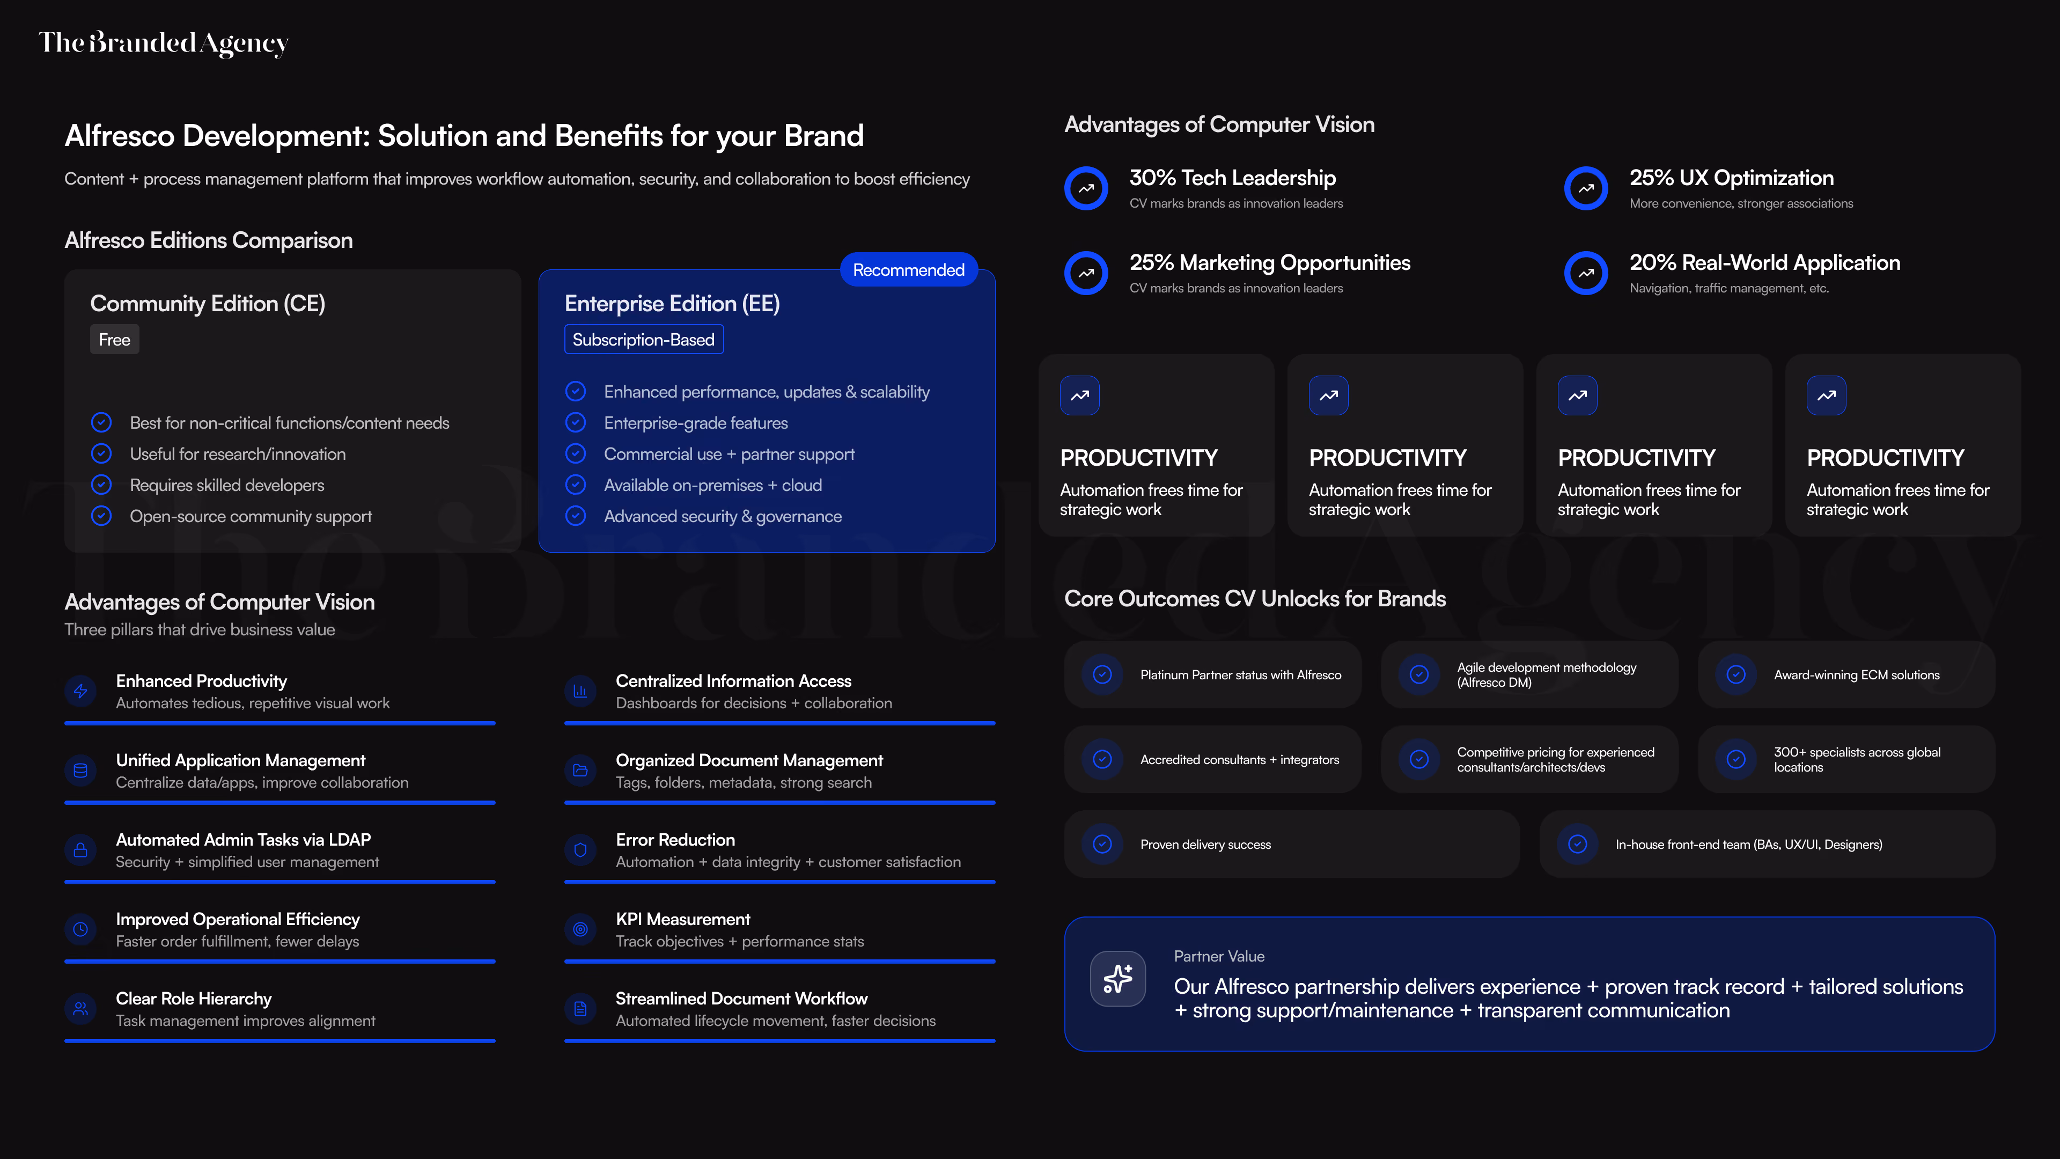Click the Error Reduction title
2060x1159 pixels.
click(675, 841)
